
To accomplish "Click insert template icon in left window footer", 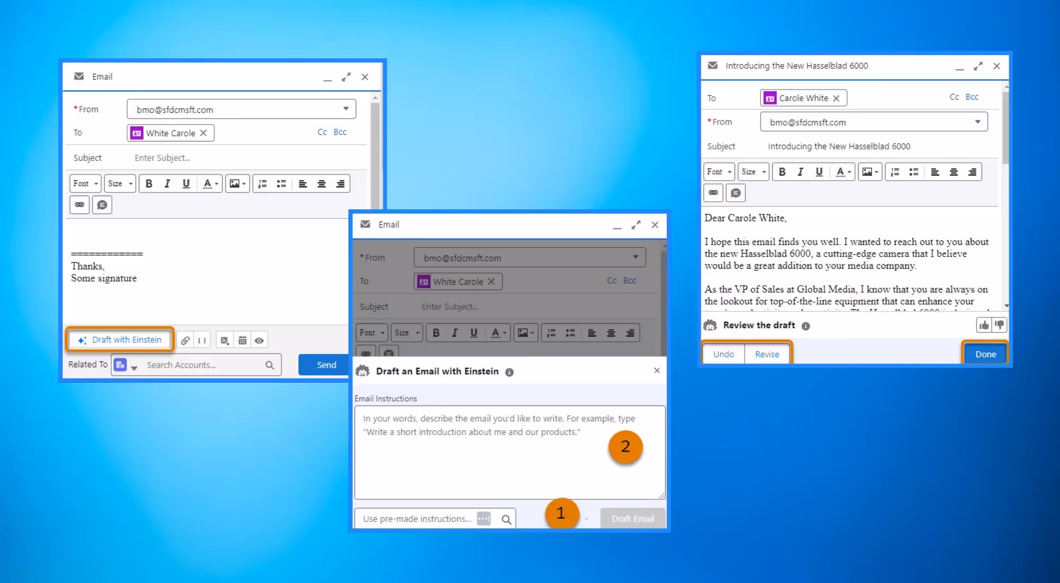I will (225, 340).
